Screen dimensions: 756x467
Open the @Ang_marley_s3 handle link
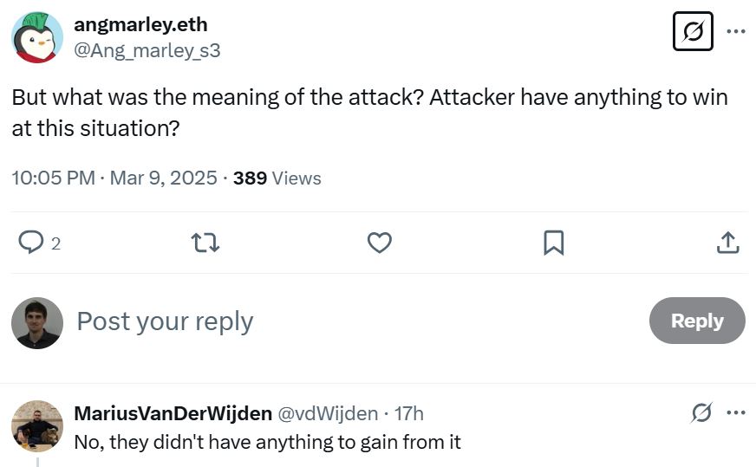click(x=147, y=51)
